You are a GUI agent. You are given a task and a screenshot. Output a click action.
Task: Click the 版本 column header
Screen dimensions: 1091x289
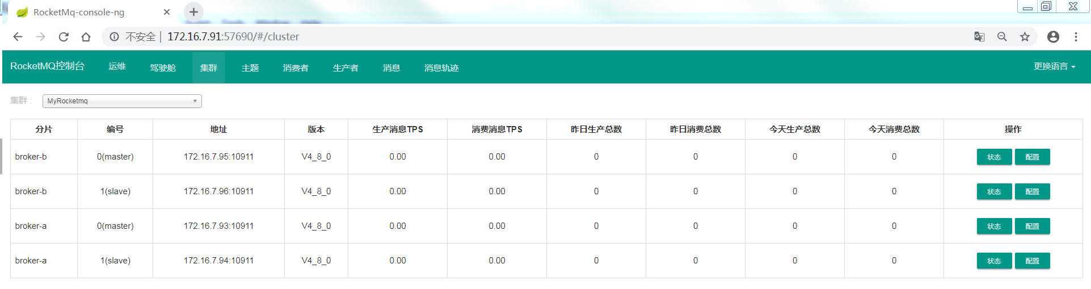click(316, 129)
